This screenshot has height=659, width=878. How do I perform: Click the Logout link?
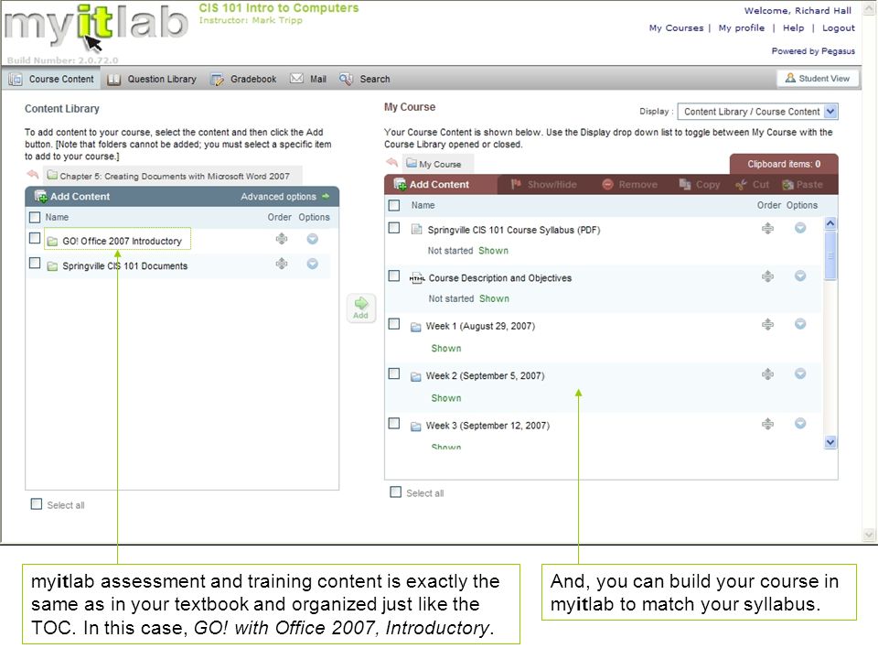click(839, 28)
